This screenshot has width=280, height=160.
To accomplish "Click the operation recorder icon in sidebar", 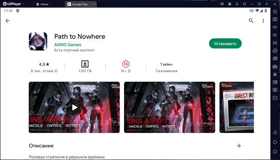I will (x=275, y=90).
